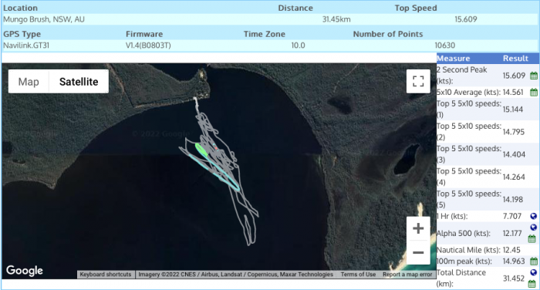The height and width of the screenshot is (290, 540).
Task: Open Report a map error
Action: (407, 275)
